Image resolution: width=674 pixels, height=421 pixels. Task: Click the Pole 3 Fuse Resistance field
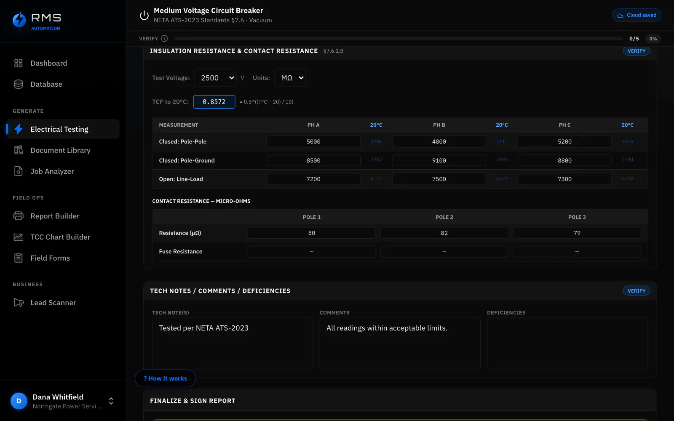tap(577, 251)
